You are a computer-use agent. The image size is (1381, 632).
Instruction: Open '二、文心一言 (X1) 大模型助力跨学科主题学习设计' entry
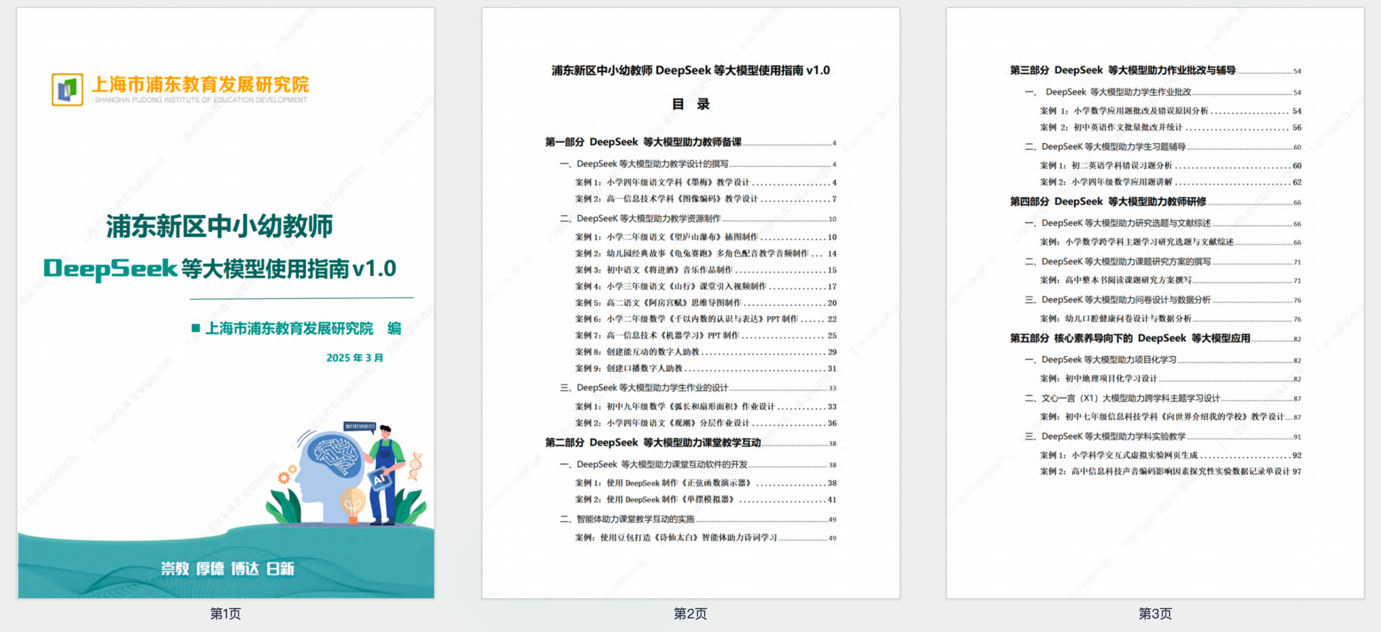[x=1163, y=399]
